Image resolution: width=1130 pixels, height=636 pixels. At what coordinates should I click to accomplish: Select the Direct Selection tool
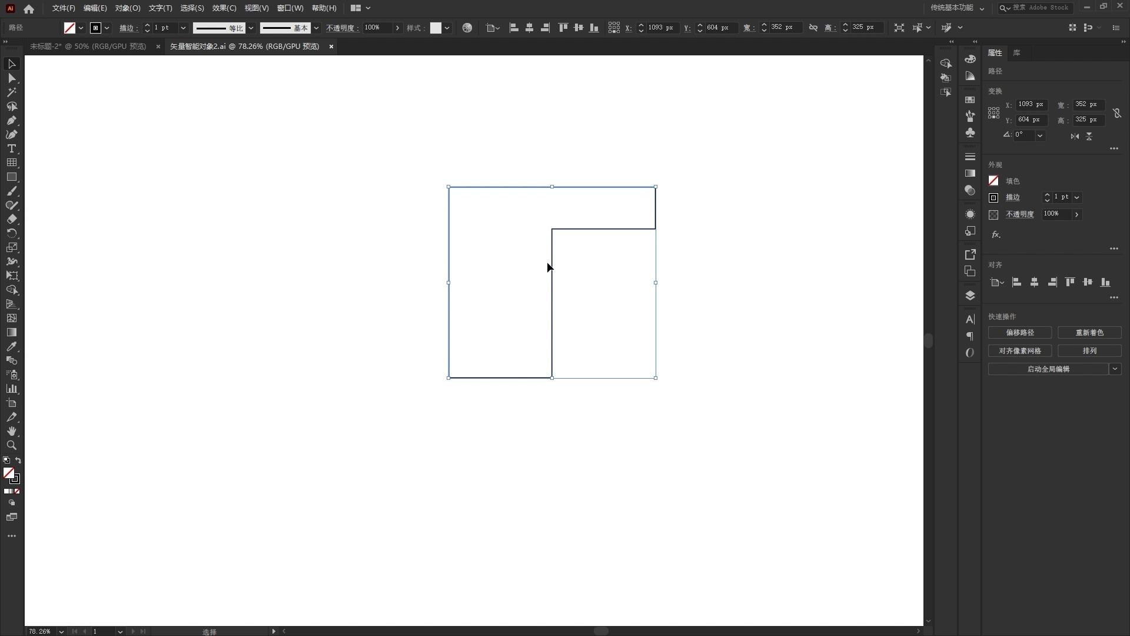pos(12,78)
